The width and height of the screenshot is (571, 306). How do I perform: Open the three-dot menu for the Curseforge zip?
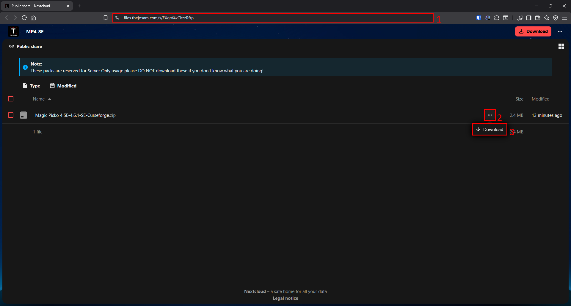[490, 115]
